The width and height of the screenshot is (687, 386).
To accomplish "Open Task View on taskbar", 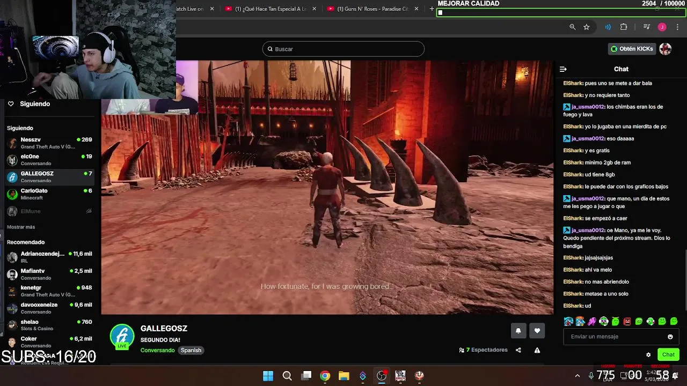I will tap(306, 376).
